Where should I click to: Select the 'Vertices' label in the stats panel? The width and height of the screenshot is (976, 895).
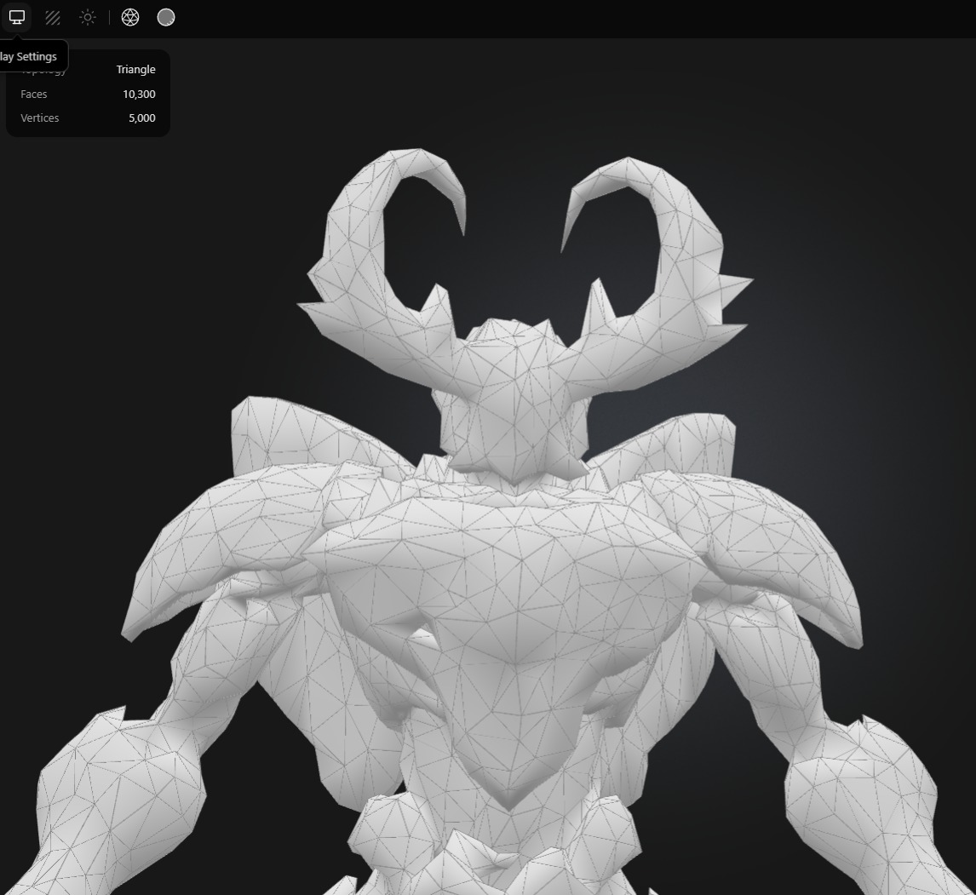[x=40, y=118]
